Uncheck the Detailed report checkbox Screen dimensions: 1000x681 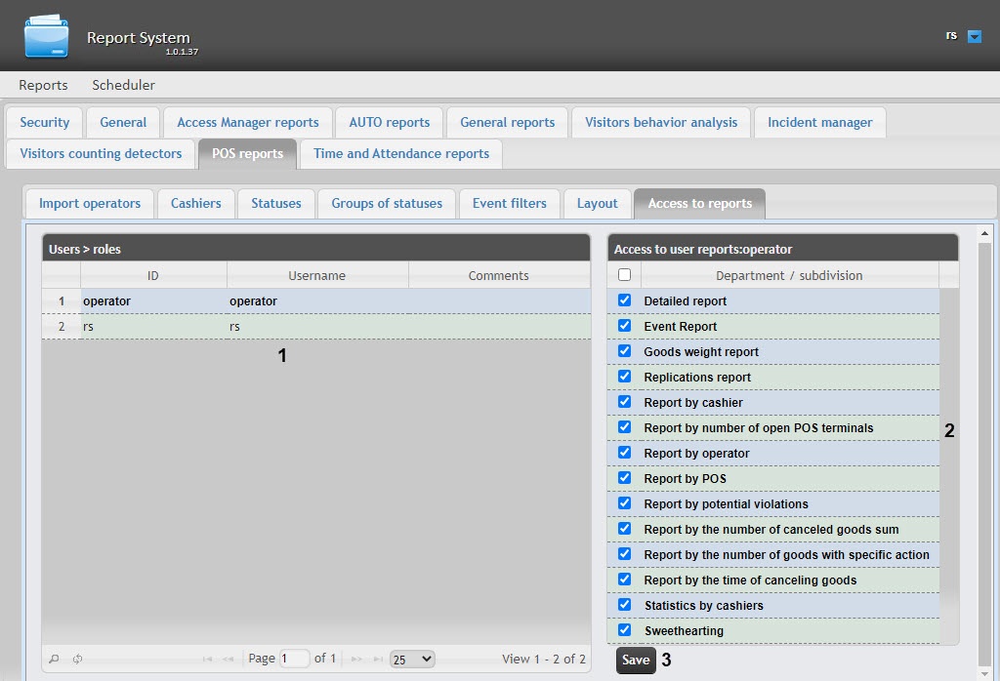[x=625, y=300]
